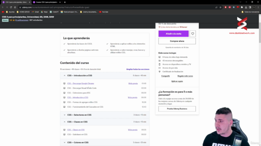Image resolution: width=261 pixels, height=146 pixels.
Task: Open the Maps bookmark
Action: (44, 12)
